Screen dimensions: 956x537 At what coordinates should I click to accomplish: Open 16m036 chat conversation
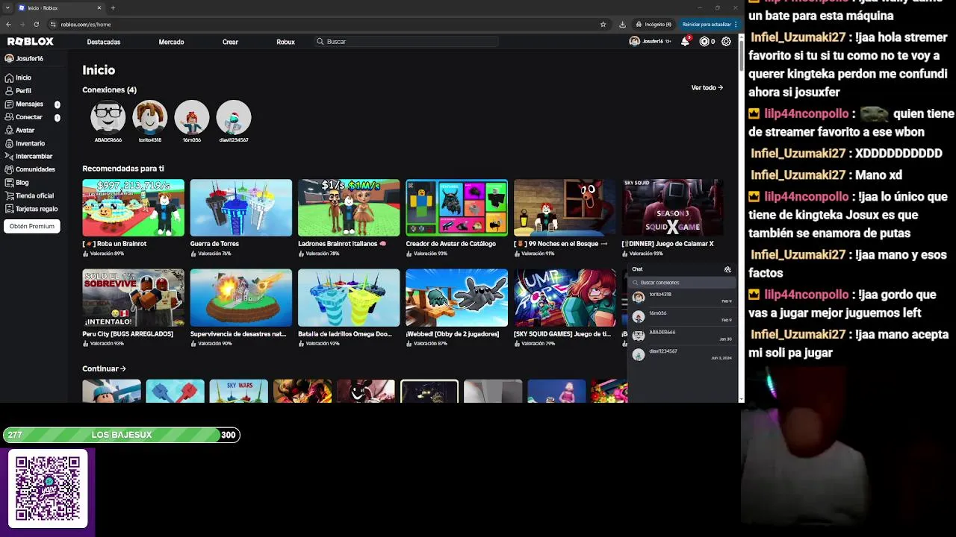[x=682, y=317]
